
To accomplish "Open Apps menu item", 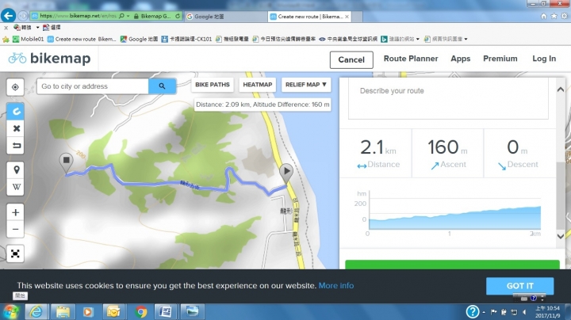I will 460,59.
